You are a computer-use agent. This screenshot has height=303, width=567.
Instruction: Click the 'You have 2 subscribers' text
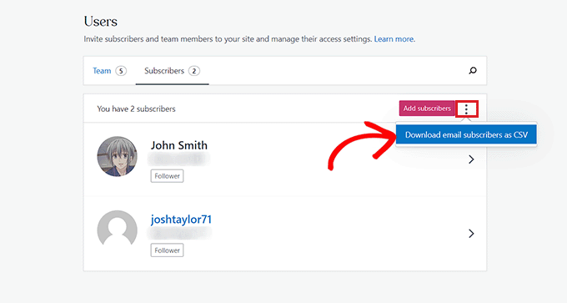136,109
